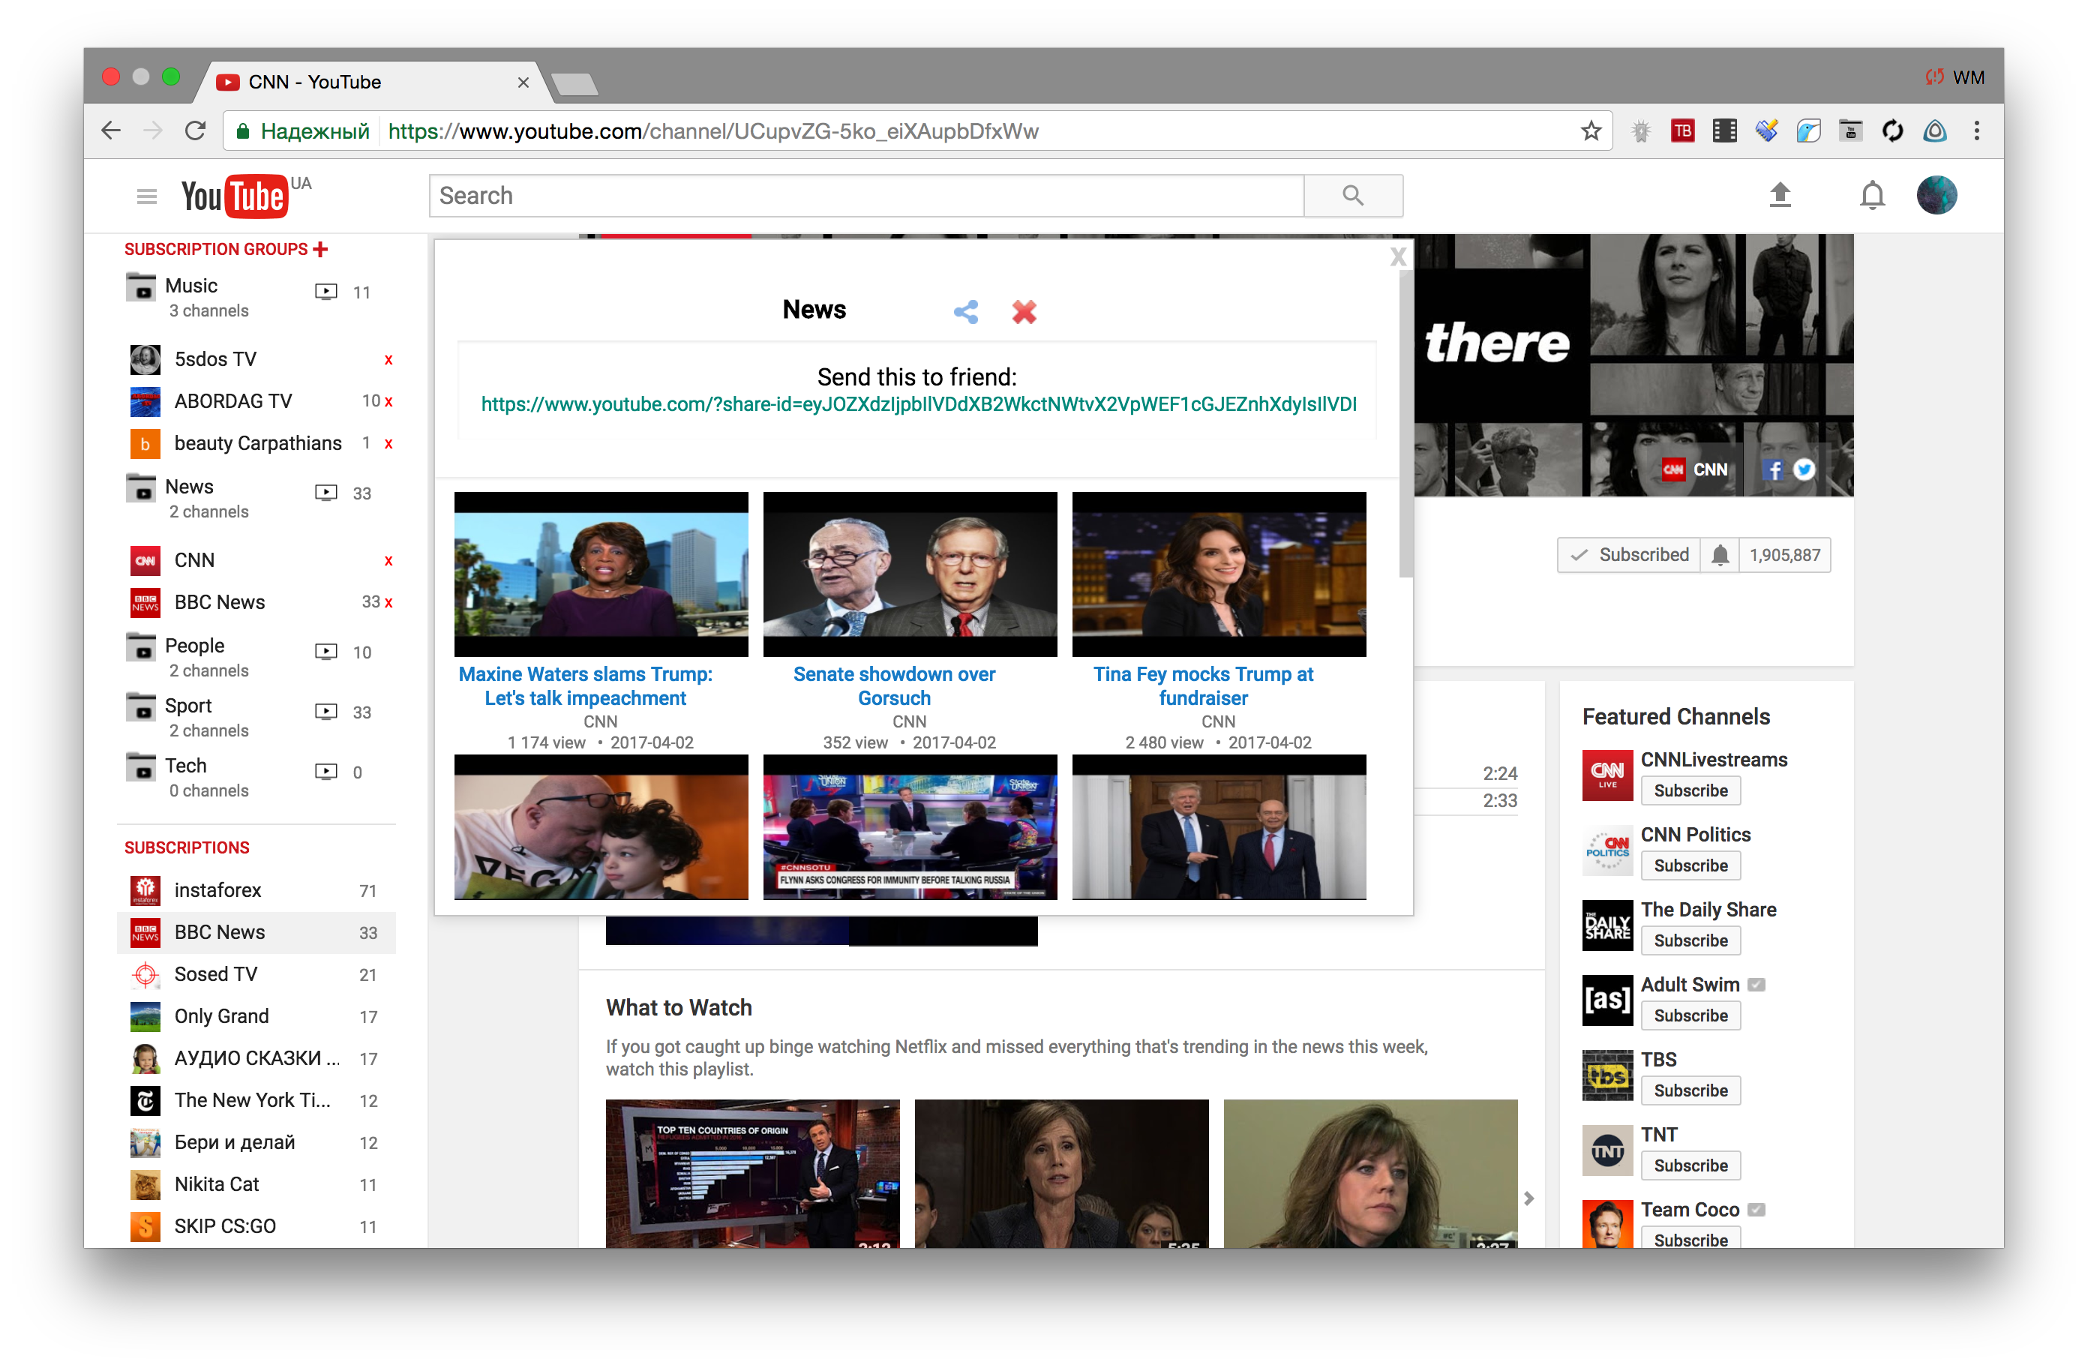The height and width of the screenshot is (1368, 2088).
Task: Toggle the notification bell next to 1,905,887
Action: pyautogui.click(x=1720, y=554)
